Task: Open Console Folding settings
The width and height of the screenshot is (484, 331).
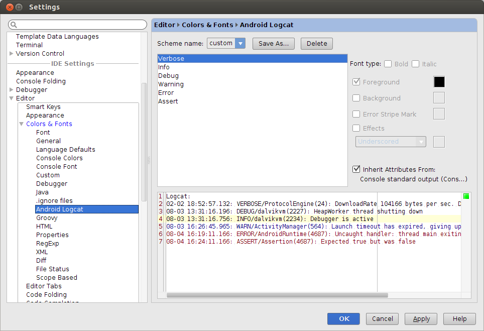Action: click(41, 81)
